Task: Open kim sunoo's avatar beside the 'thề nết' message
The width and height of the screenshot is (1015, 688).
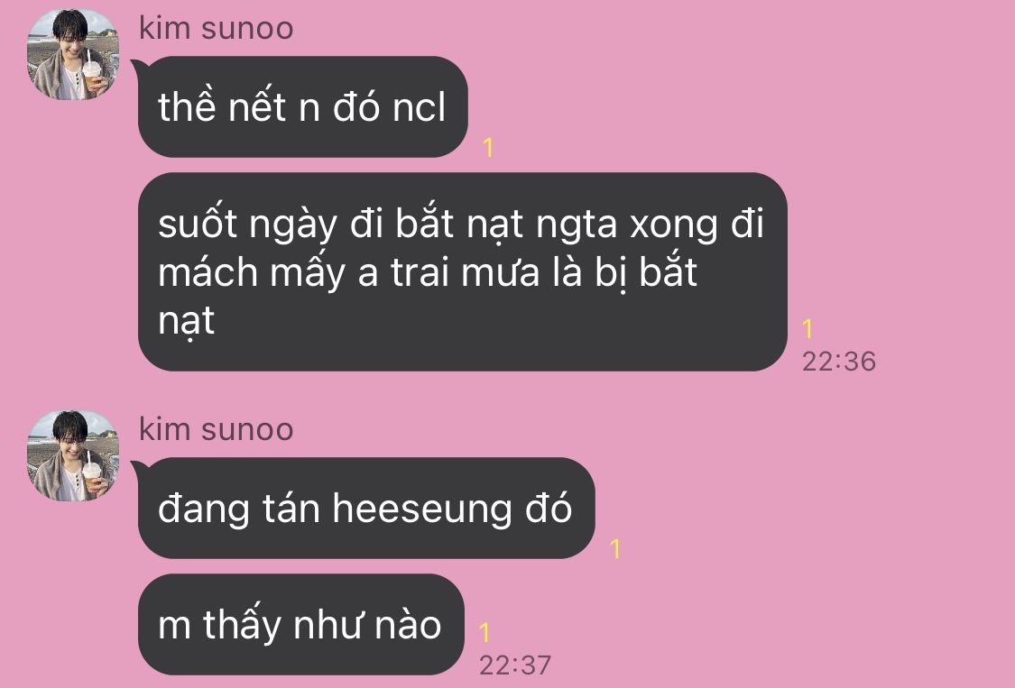Action: [x=72, y=54]
